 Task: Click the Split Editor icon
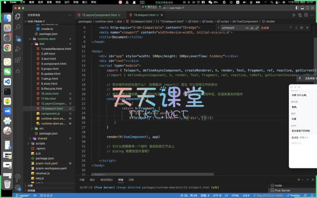[x=305, y=15]
